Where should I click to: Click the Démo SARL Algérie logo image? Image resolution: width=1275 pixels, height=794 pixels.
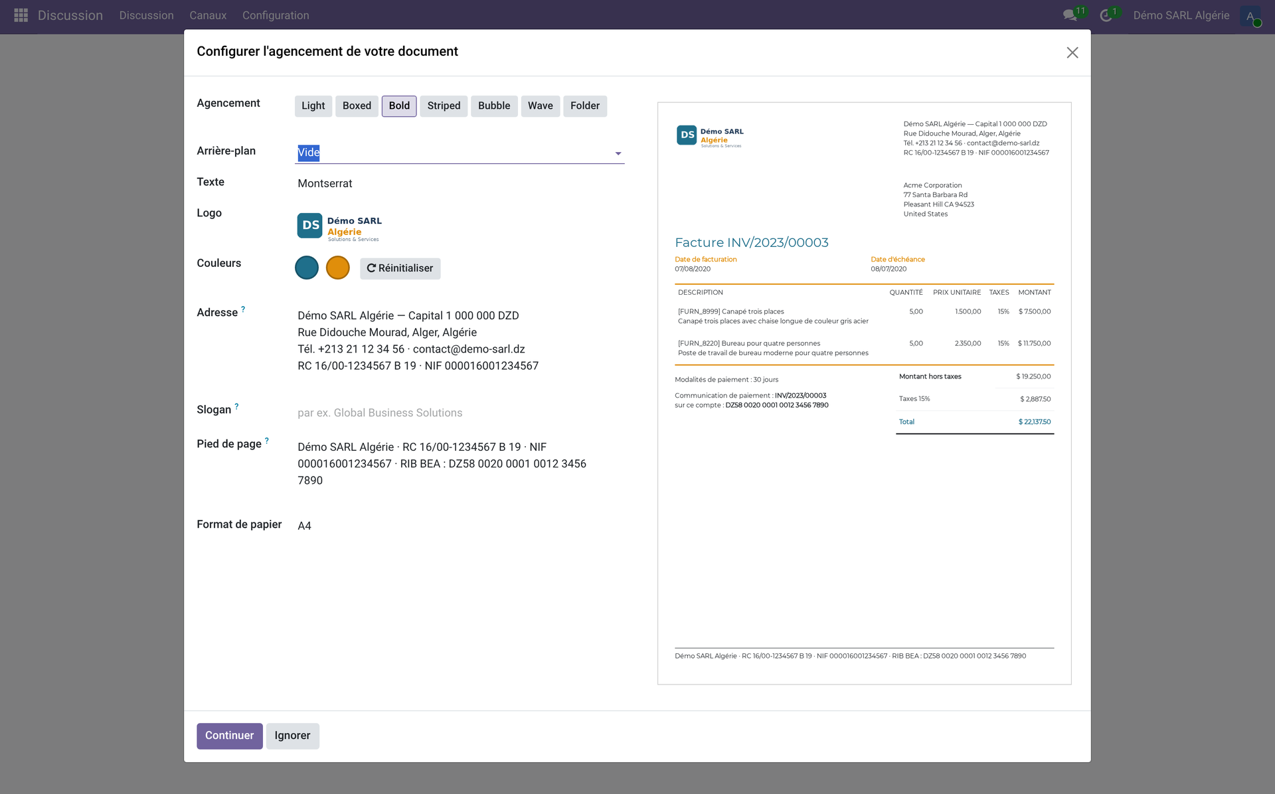(x=339, y=227)
